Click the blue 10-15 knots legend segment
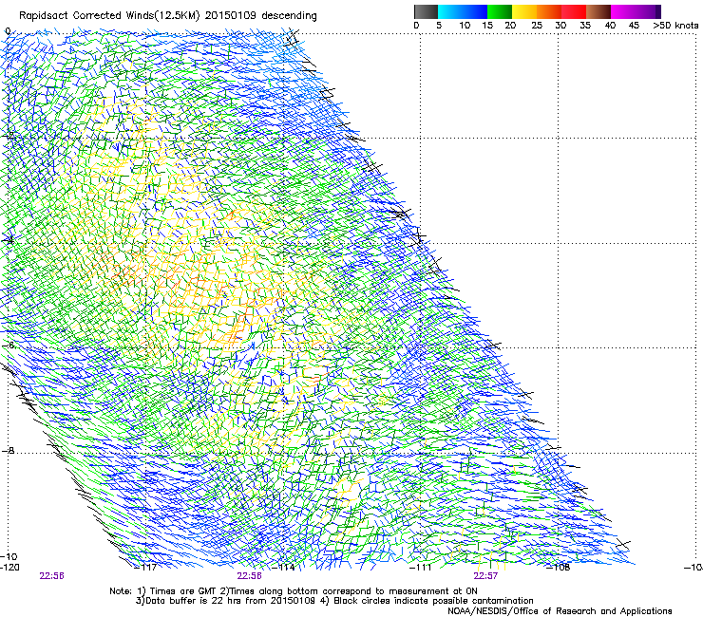This screenshot has width=703, height=617. tap(475, 11)
